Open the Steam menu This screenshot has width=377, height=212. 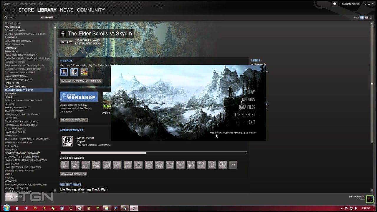(x=6, y=4)
